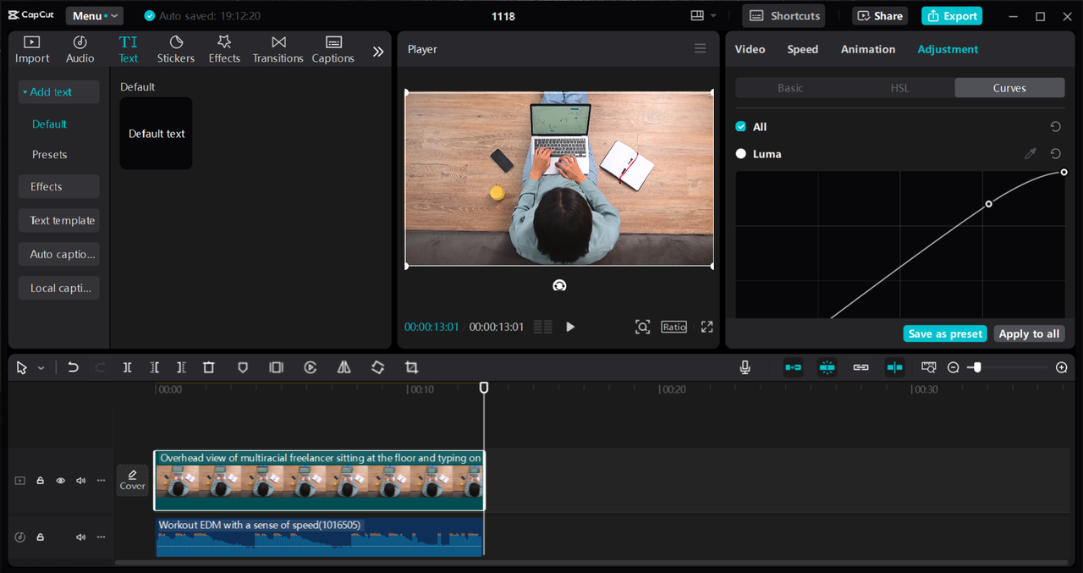Image resolution: width=1083 pixels, height=573 pixels.
Task: Open the Captions panel
Action: coord(333,49)
